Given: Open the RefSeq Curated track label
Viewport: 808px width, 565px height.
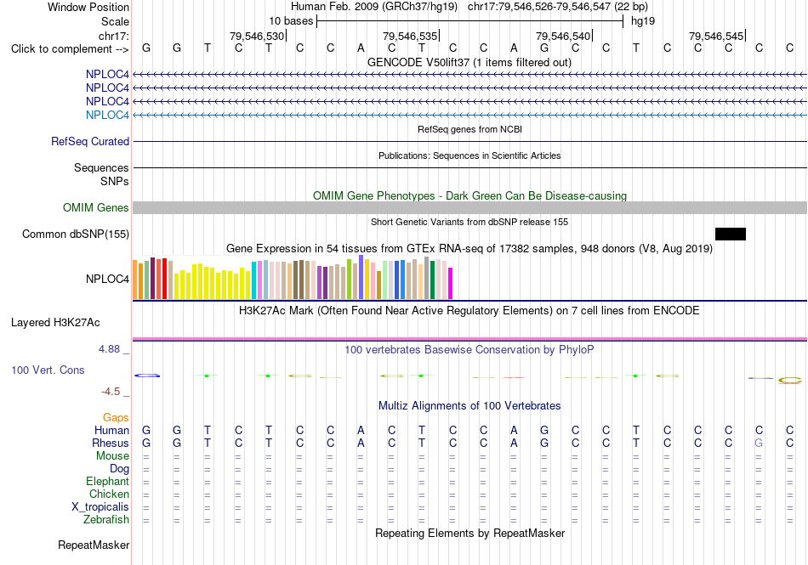Looking at the screenshot, I should (89, 142).
